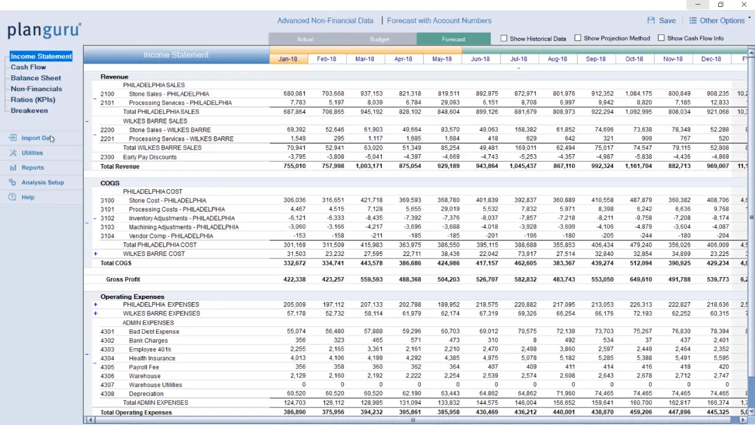Open Forecast with Account Numbers link

click(x=439, y=21)
